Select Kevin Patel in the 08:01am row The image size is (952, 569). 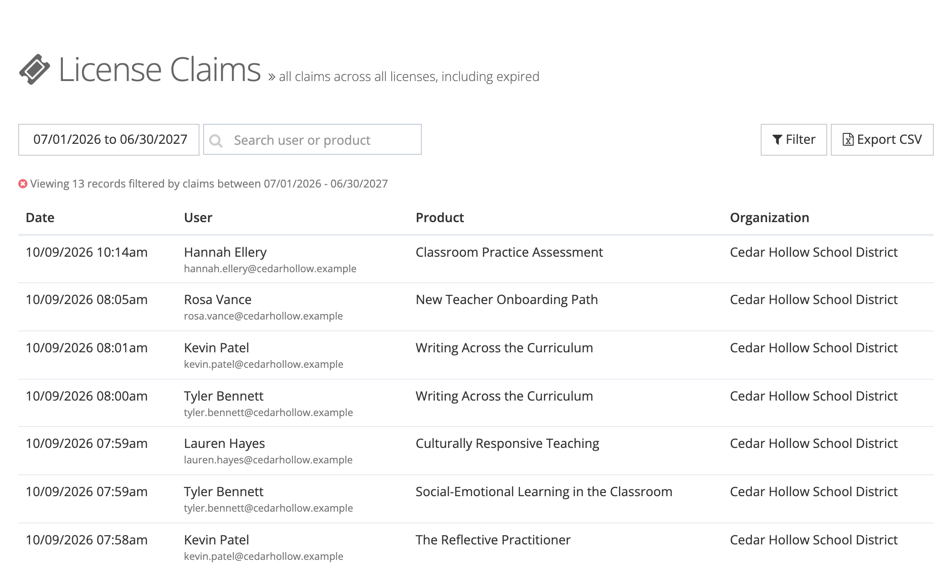pos(216,348)
